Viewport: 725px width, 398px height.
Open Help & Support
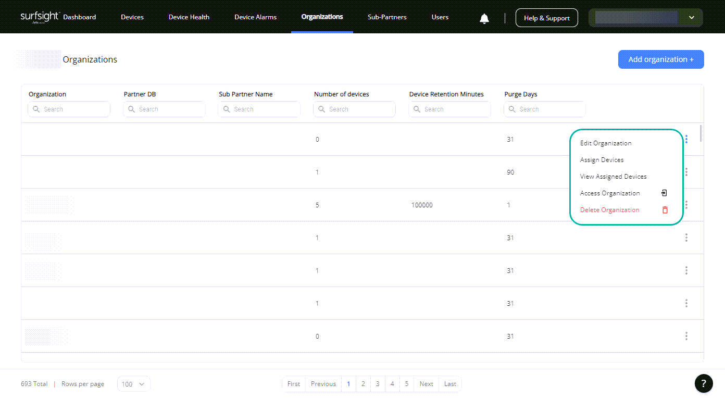[547, 18]
